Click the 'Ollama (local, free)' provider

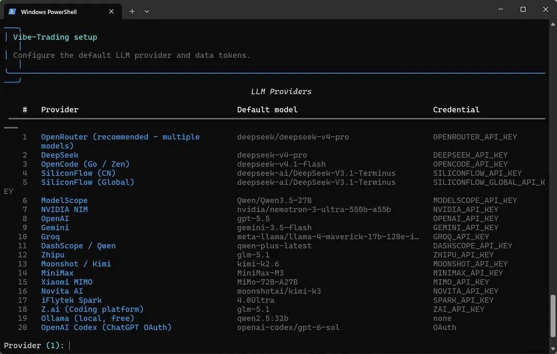click(x=88, y=318)
